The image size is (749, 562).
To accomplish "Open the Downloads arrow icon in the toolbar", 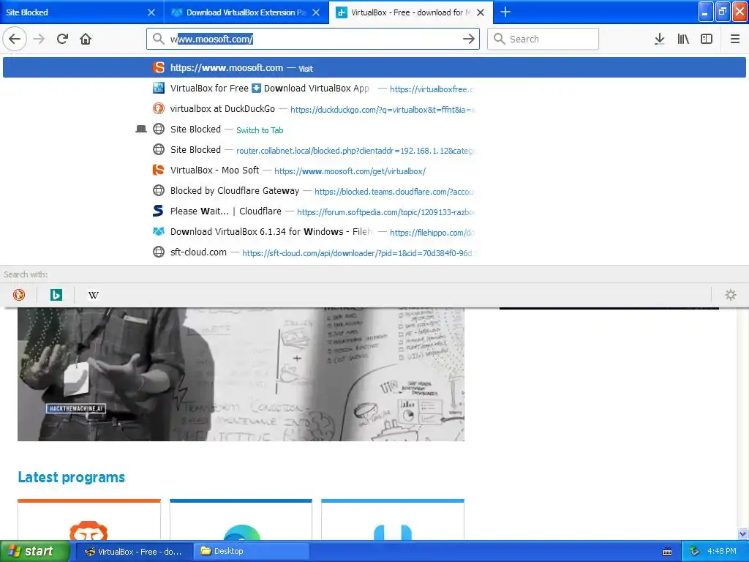I will (x=659, y=39).
